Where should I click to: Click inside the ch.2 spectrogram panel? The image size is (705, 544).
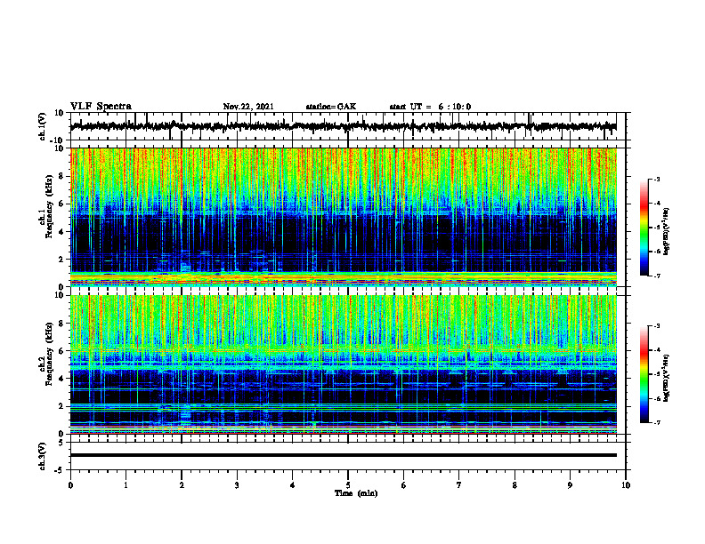pos(343,364)
